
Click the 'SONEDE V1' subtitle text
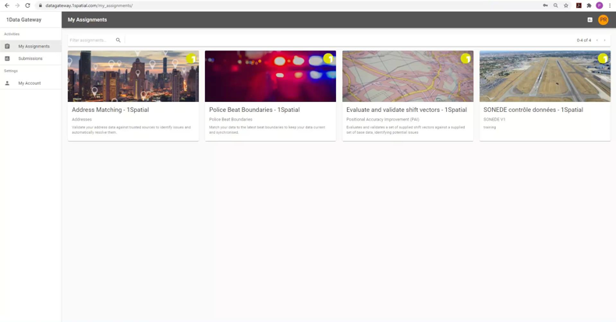(x=494, y=120)
